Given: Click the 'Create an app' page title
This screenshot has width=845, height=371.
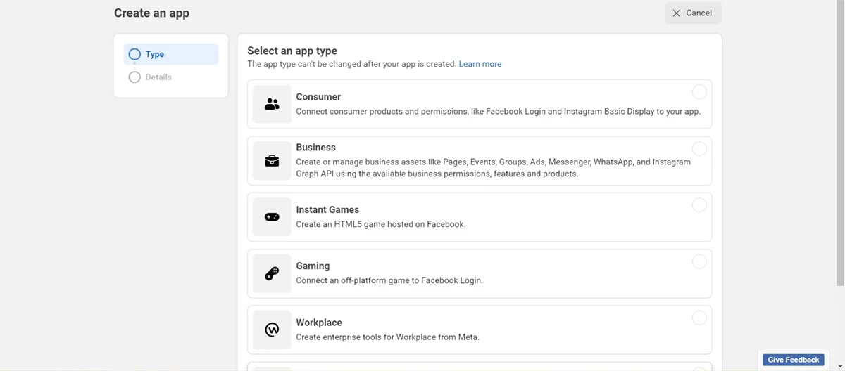Looking at the screenshot, I should point(151,13).
